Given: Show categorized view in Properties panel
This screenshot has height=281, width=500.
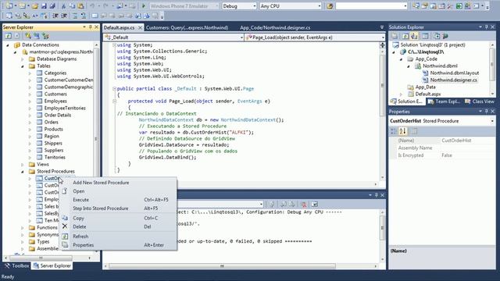Looking at the screenshot, I should point(394,131).
